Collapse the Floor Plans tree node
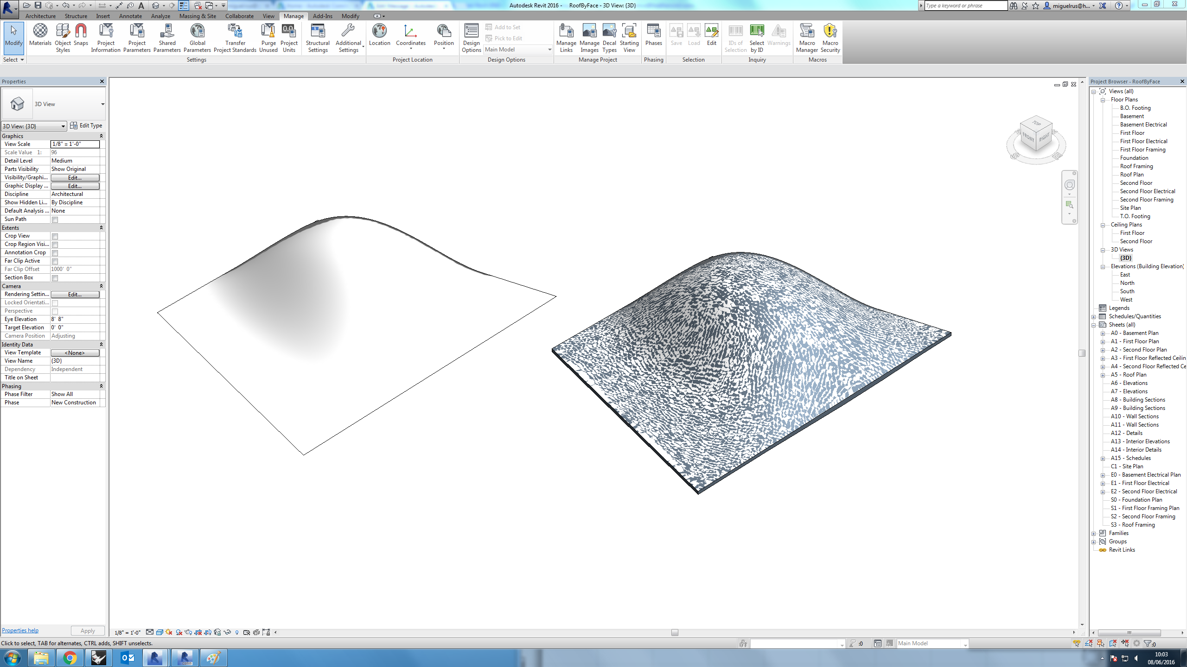1187x667 pixels. pyautogui.click(x=1103, y=100)
